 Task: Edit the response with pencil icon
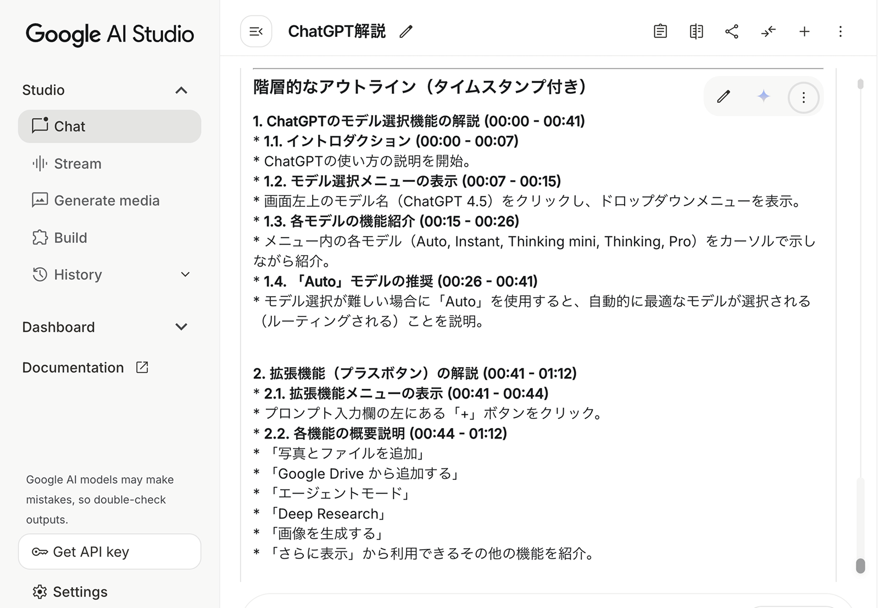click(724, 97)
